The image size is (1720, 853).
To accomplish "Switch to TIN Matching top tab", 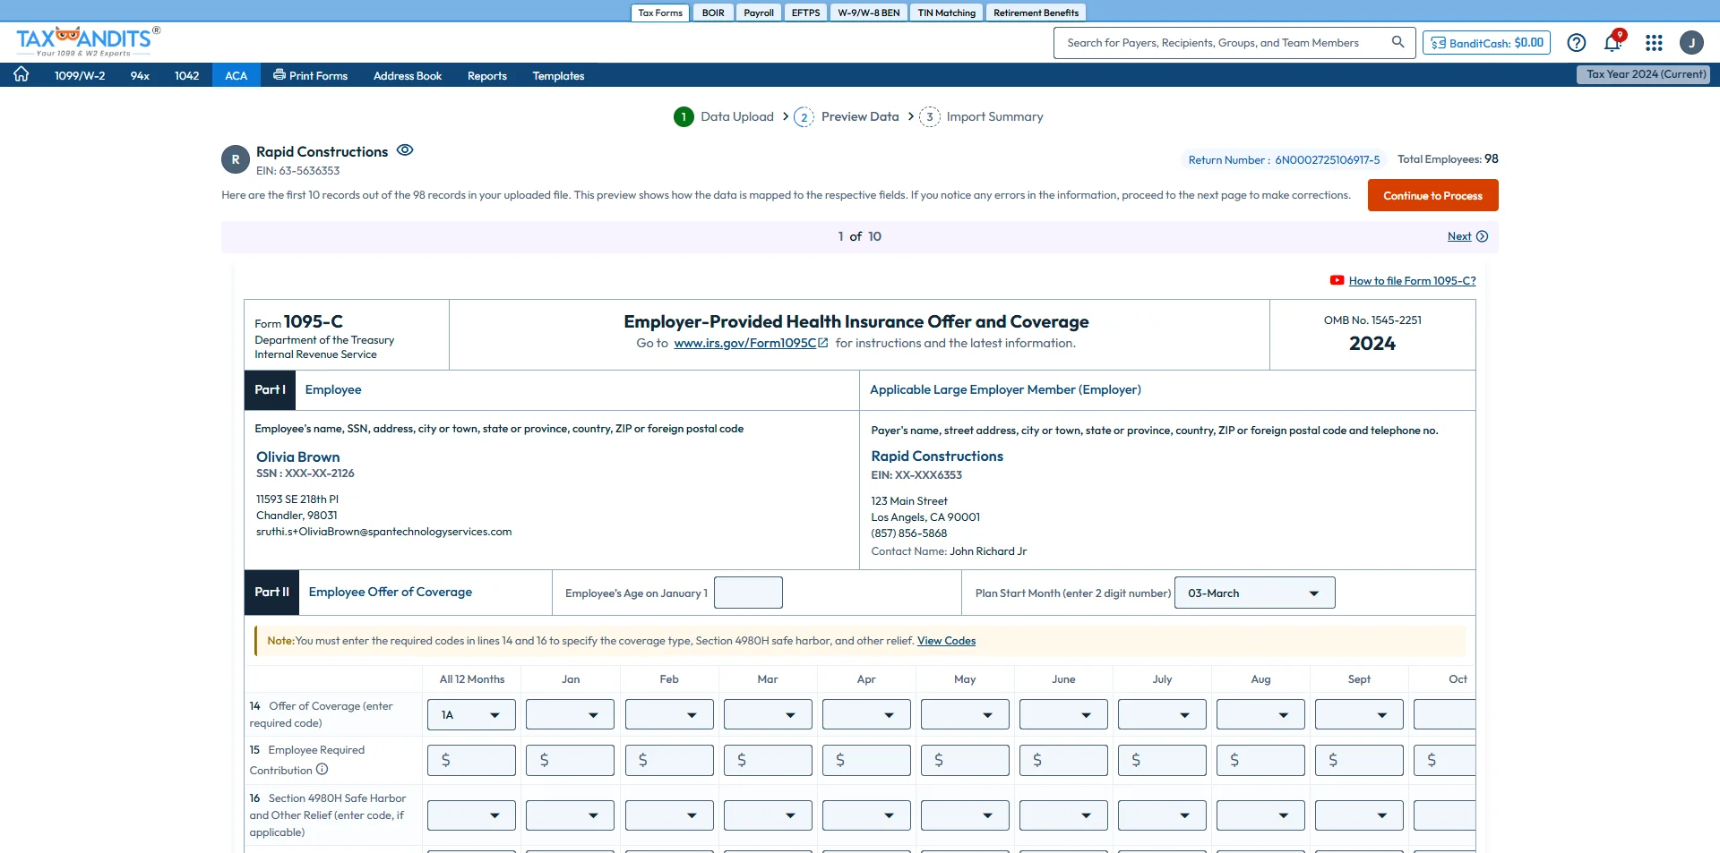I will coord(946,13).
